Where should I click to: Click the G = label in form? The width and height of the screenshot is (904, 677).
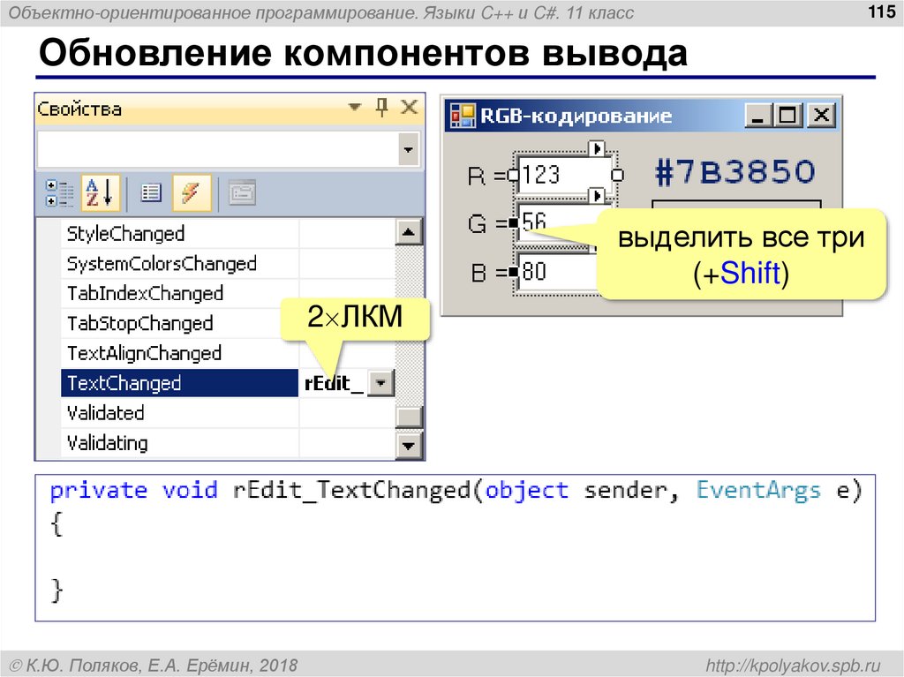(x=487, y=223)
